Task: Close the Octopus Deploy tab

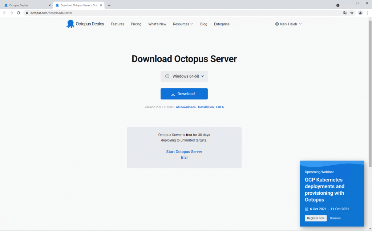Action: [49, 5]
